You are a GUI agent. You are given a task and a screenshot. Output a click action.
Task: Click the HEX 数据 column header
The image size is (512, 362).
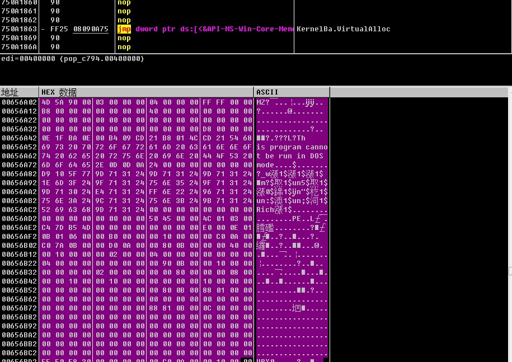pos(59,92)
